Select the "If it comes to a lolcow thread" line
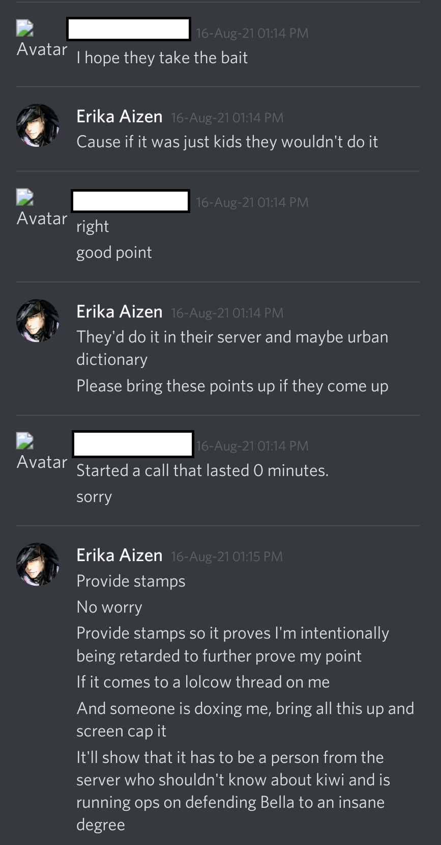Viewport: 441px width, 845px height. 203,682
